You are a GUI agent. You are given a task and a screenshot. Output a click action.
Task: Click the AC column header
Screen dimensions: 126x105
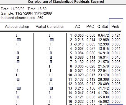[x=78, y=26]
